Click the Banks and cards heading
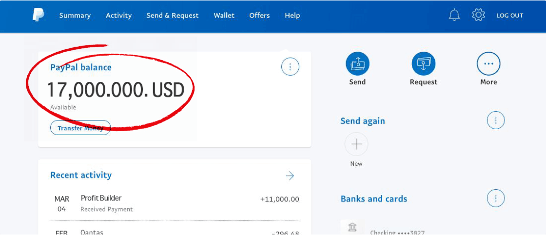Image resolution: width=546 pixels, height=235 pixels. click(373, 199)
